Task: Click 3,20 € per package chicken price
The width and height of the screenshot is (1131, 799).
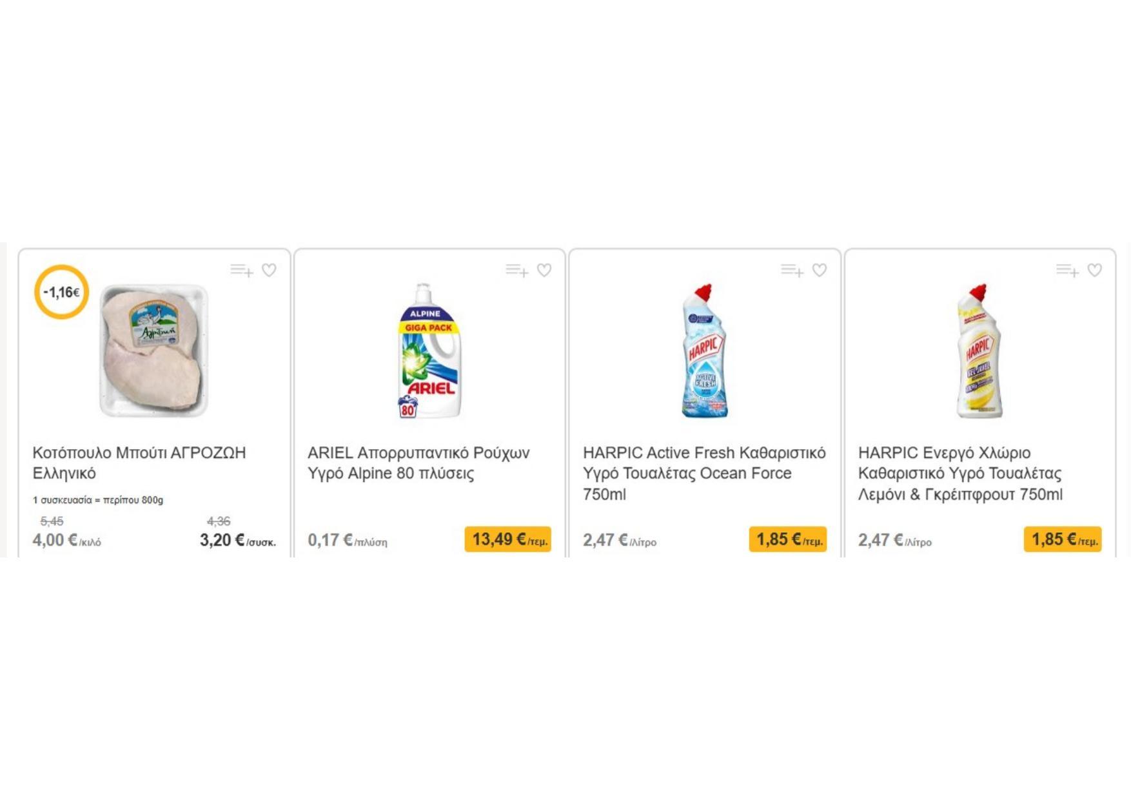Action: [237, 540]
